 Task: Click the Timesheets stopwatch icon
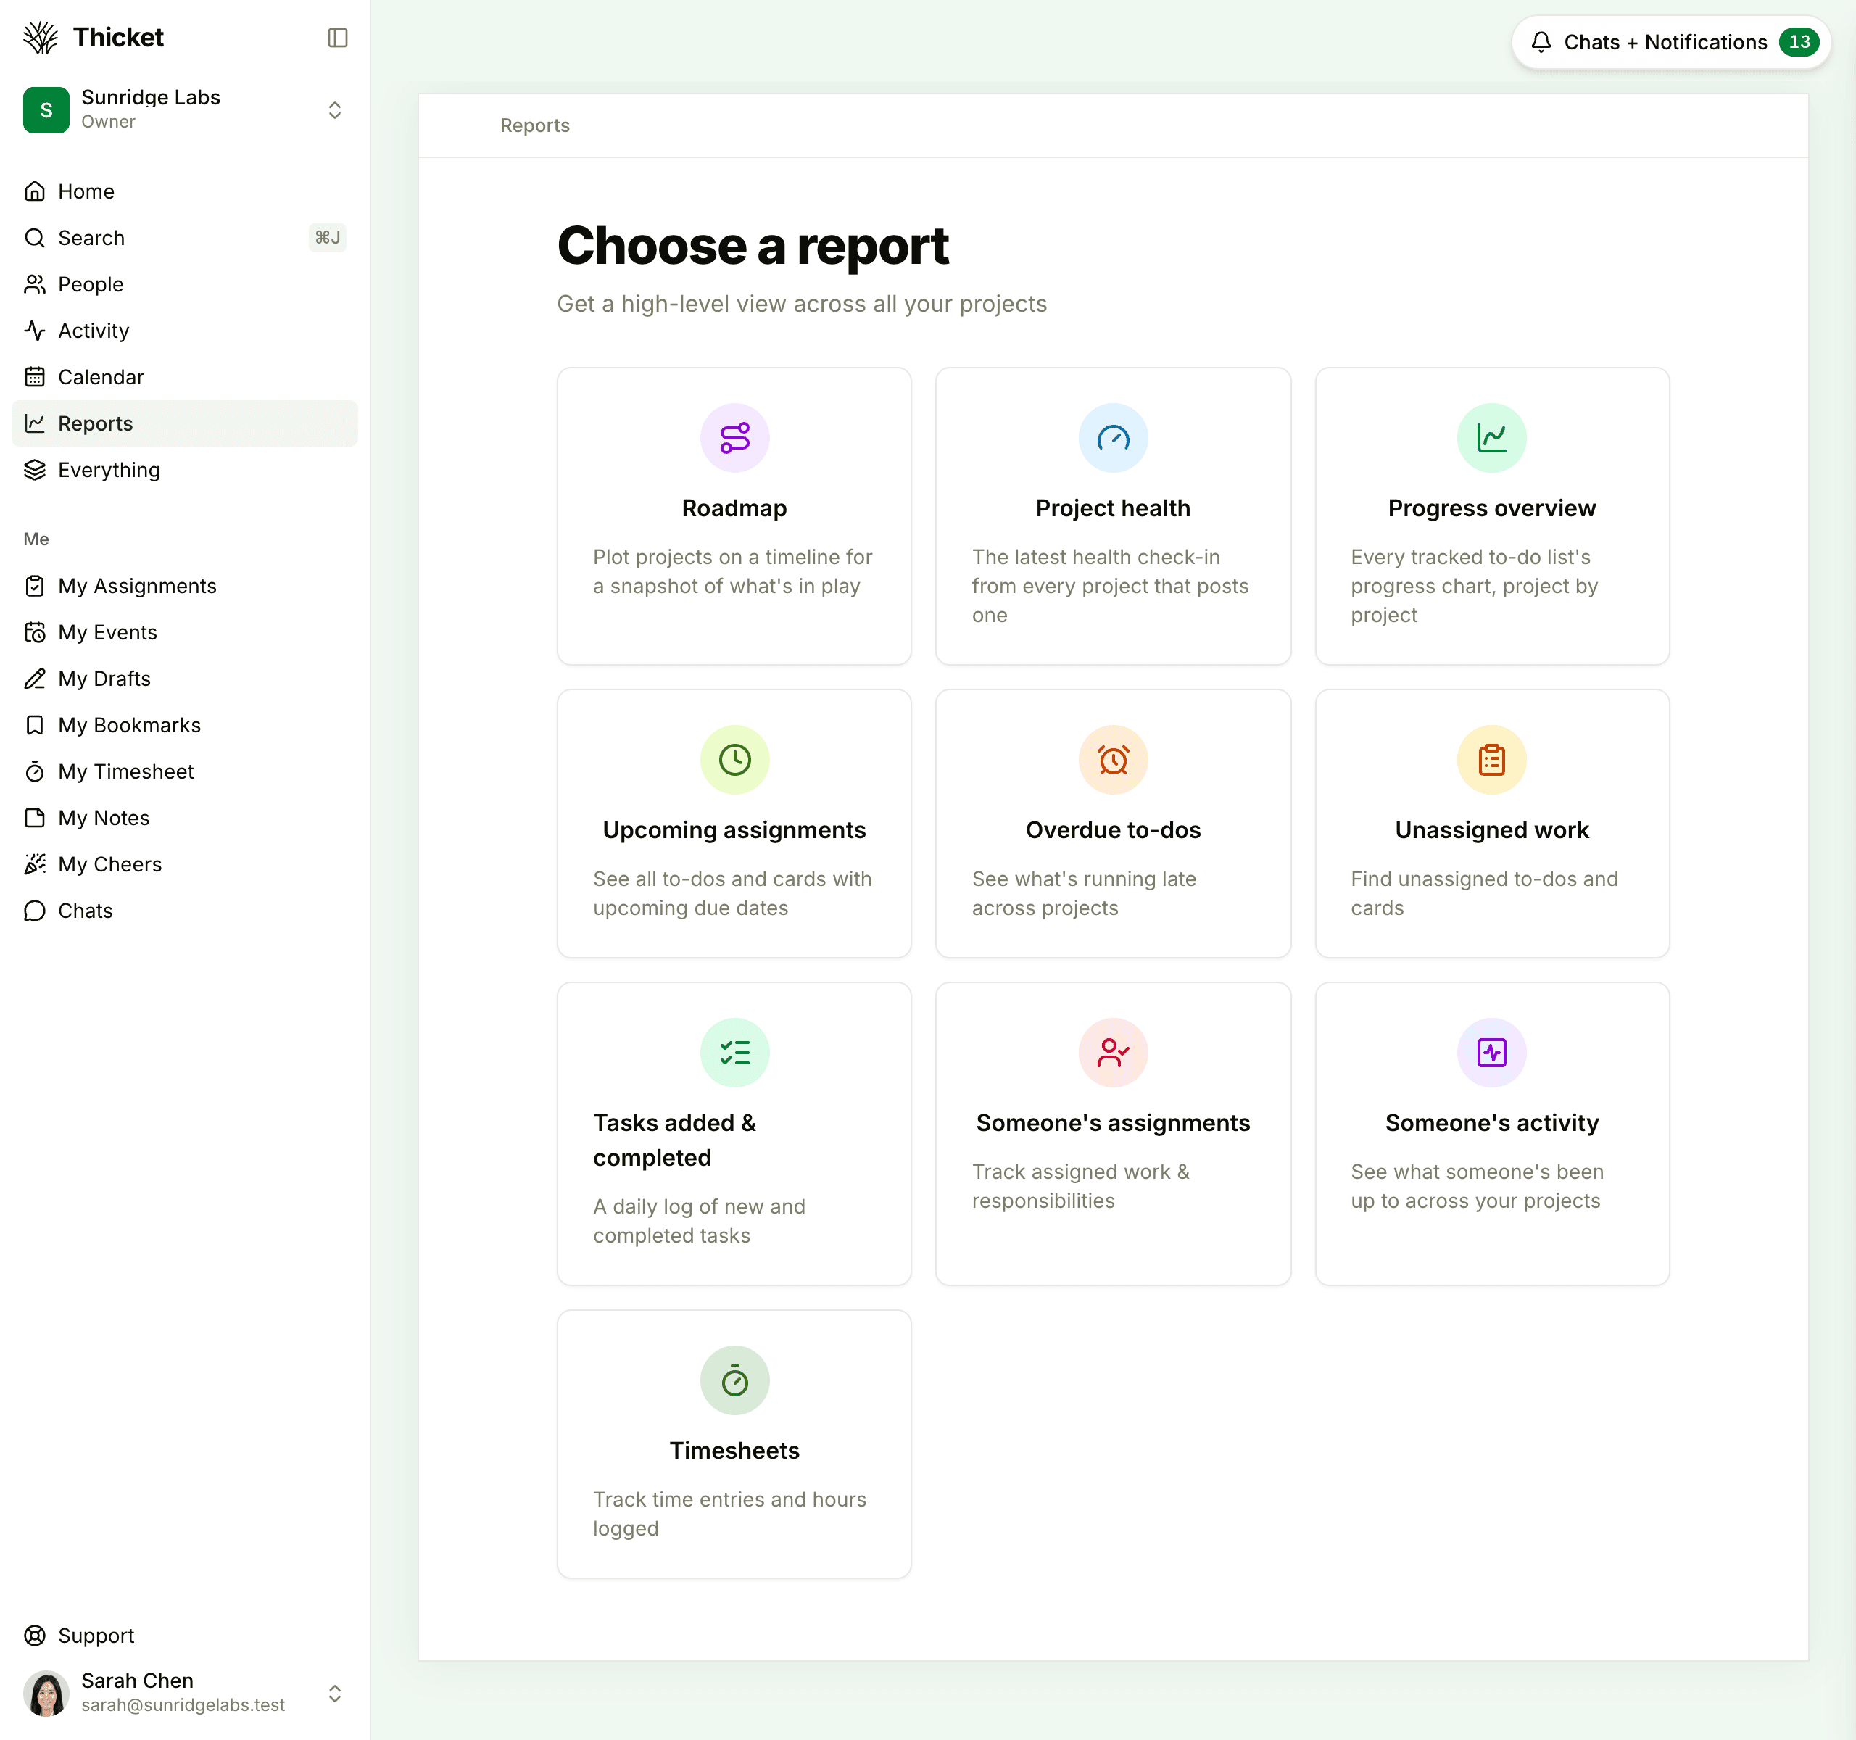(x=734, y=1380)
